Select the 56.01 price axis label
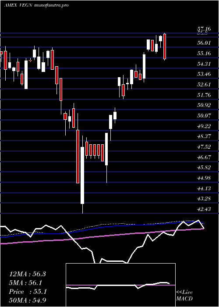This screenshot has height=307, width=219. click(204, 43)
